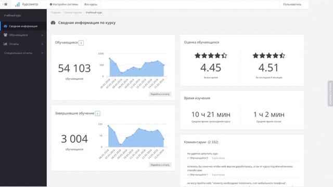Click the comment about web версия
The height and width of the screenshot is (187, 333).
pyautogui.click(x=240, y=168)
